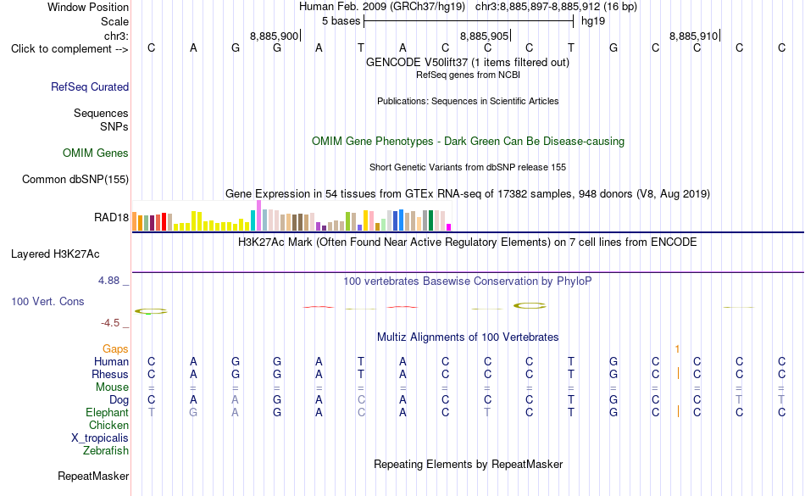
Task: Click the 8,885,900 ruler position marker
Action: pos(275,36)
